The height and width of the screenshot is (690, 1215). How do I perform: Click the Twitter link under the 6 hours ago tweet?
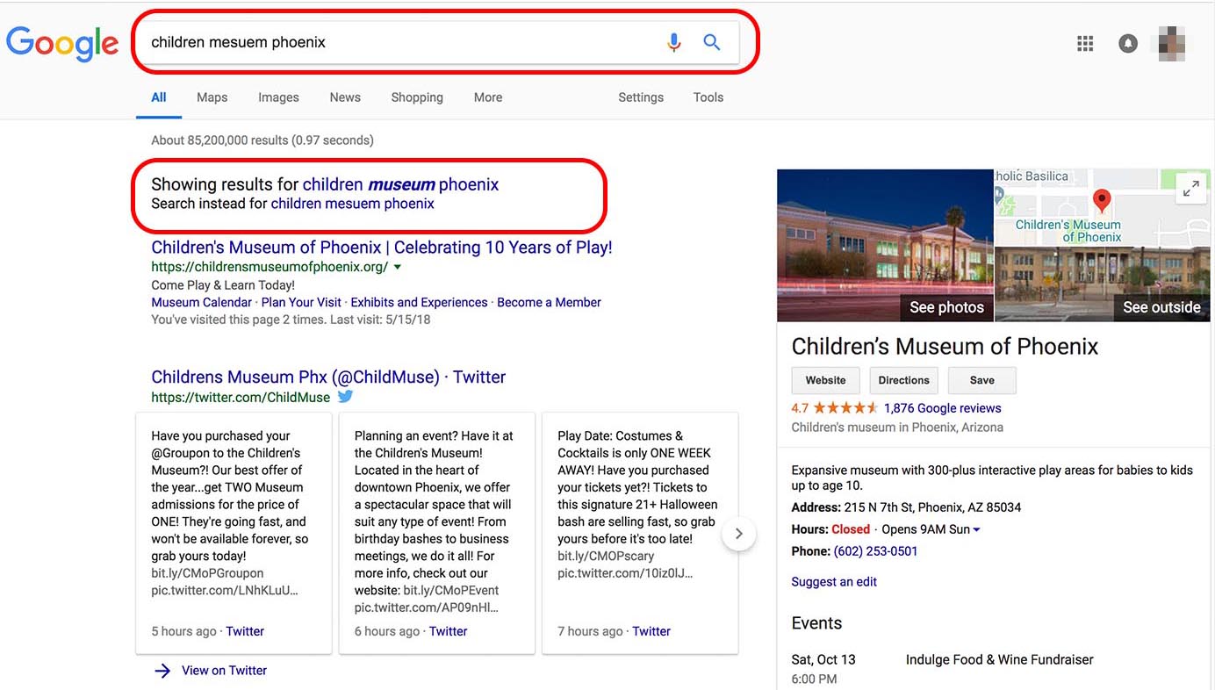(448, 631)
